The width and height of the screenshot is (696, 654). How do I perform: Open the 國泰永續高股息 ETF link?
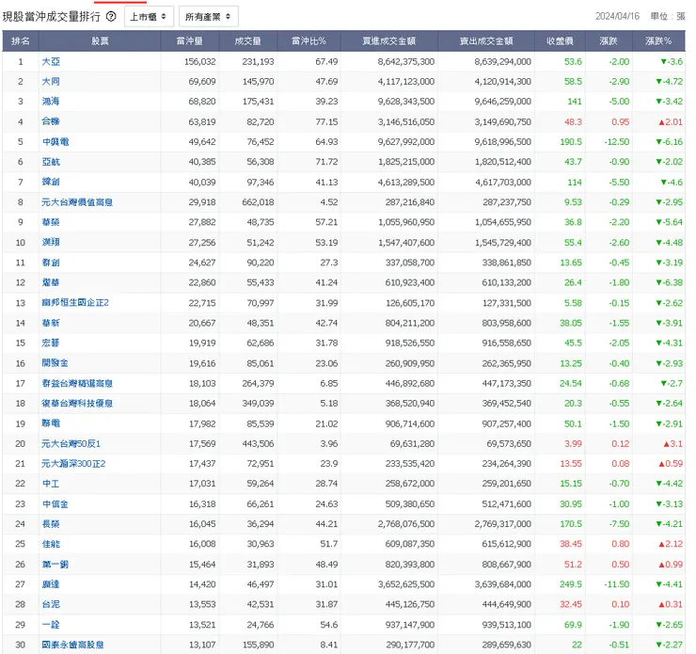click(x=72, y=645)
